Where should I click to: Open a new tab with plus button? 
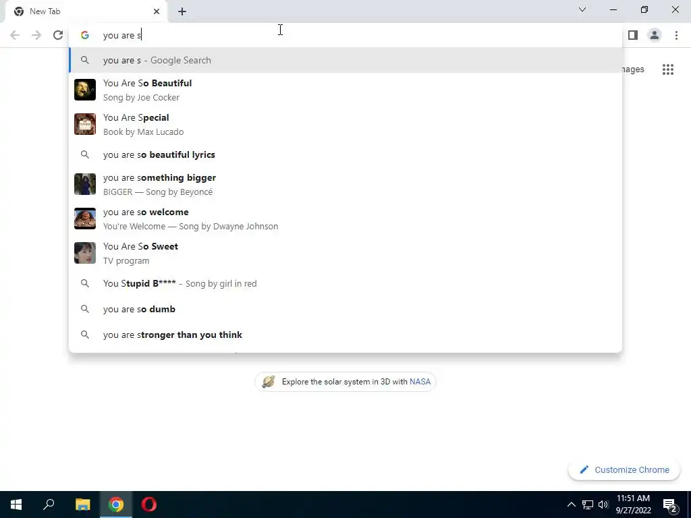click(182, 11)
